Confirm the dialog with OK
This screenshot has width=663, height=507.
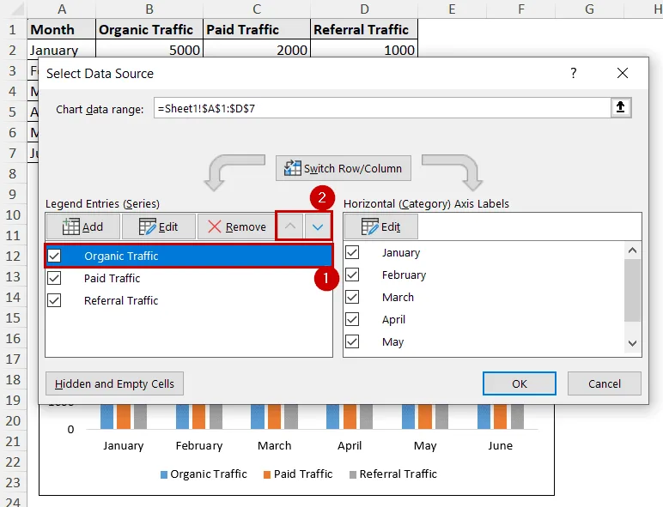coord(520,383)
